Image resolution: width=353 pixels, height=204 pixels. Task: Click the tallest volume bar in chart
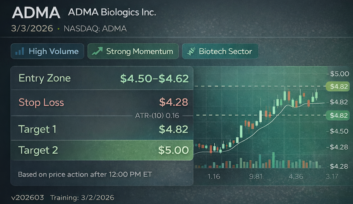[x=273, y=160]
